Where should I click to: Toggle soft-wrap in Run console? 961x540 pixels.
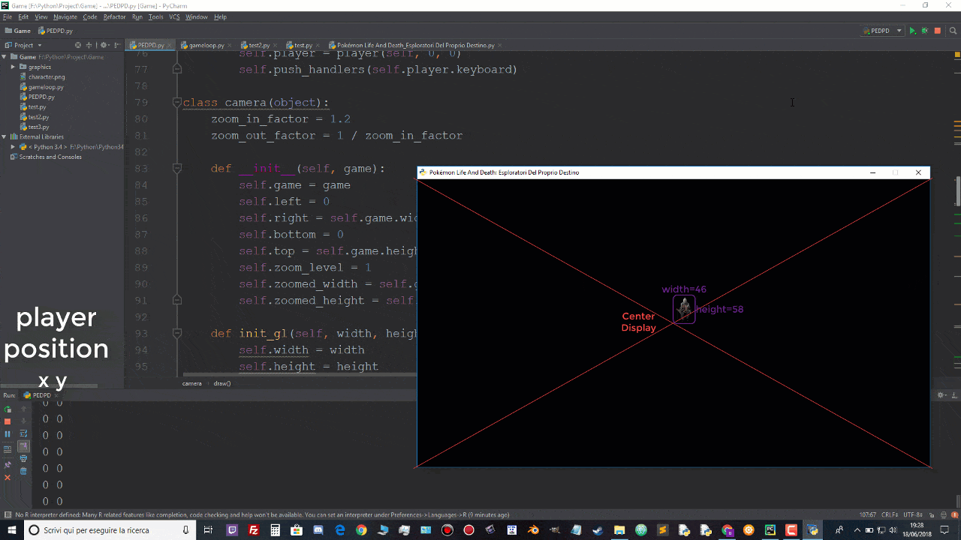(23, 434)
